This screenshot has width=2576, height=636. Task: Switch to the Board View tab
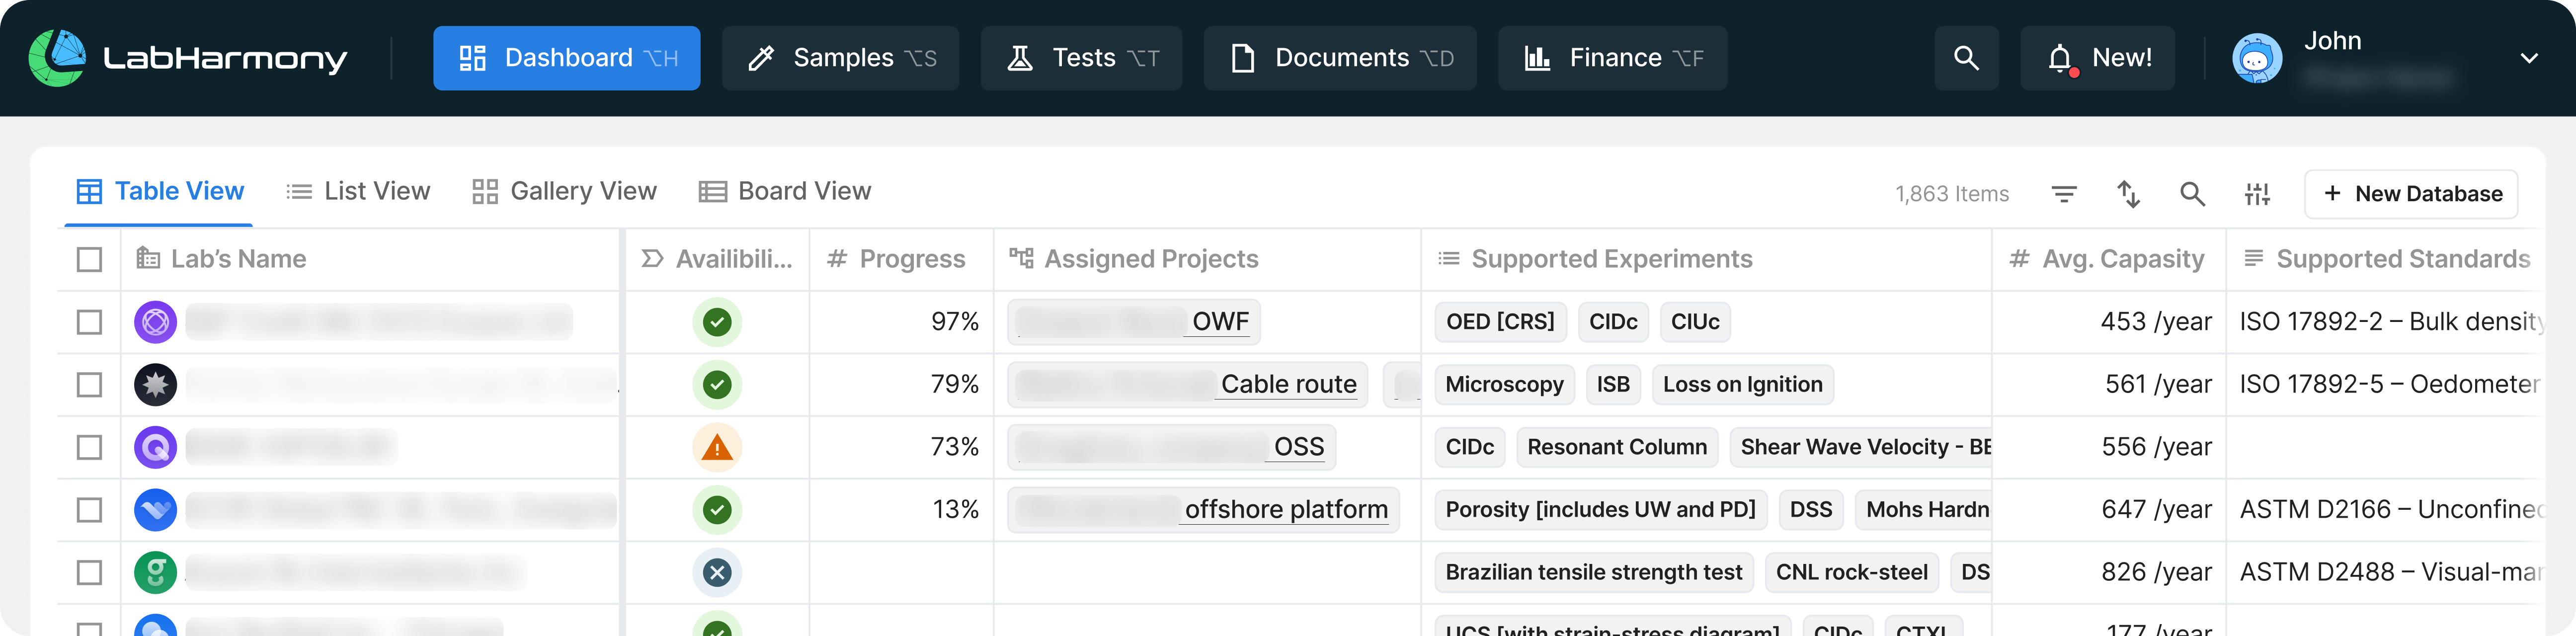pos(786,191)
